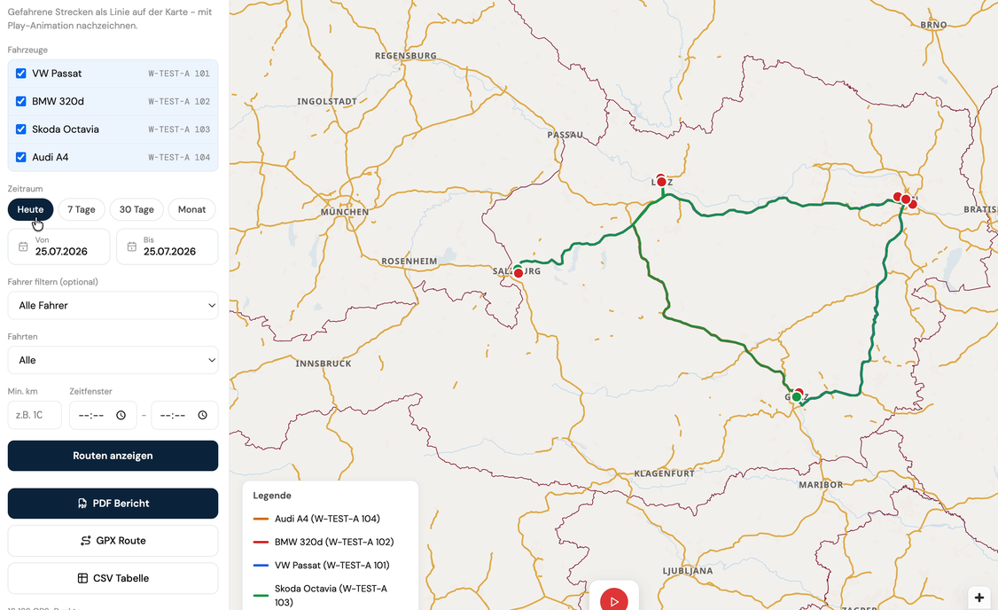
Task: Click the W-TEST-A 102 license plate text
Action: pyautogui.click(x=179, y=101)
